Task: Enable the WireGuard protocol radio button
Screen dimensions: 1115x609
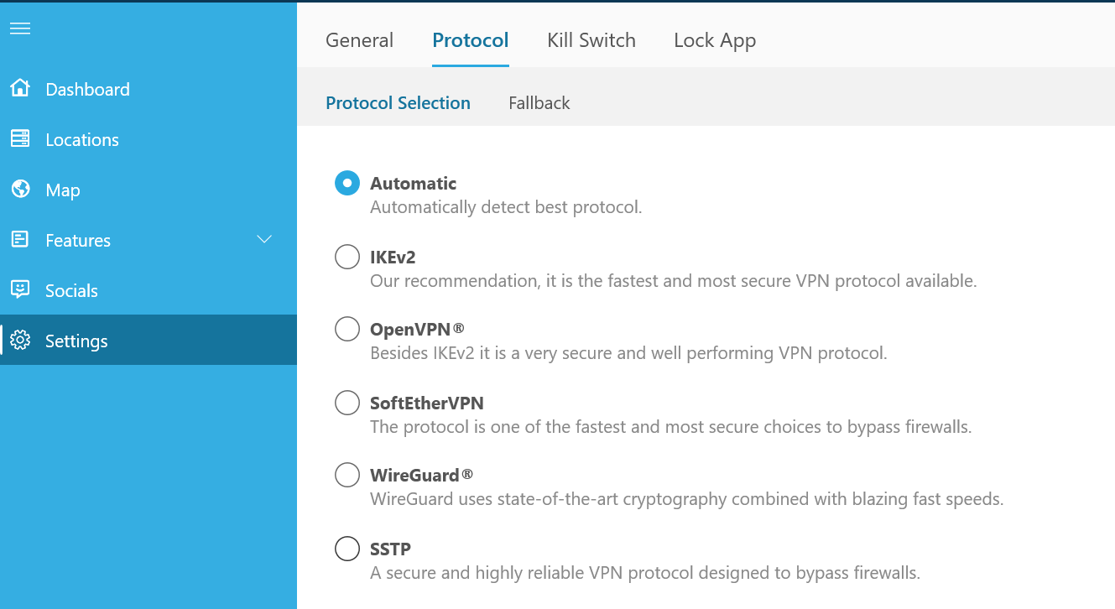Action: click(x=347, y=475)
